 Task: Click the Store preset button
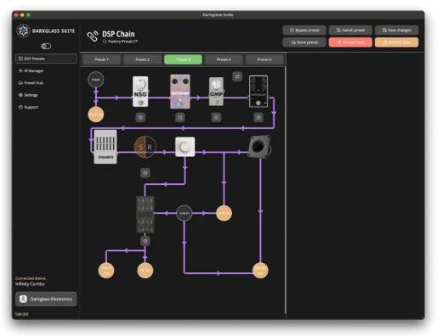click(x=304, y=42)
